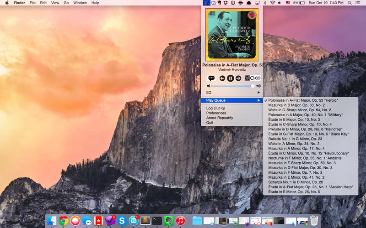Screen dimensions: 366x228
Task: Open the lyrics speech bubble button
Action: coord(211,78)
